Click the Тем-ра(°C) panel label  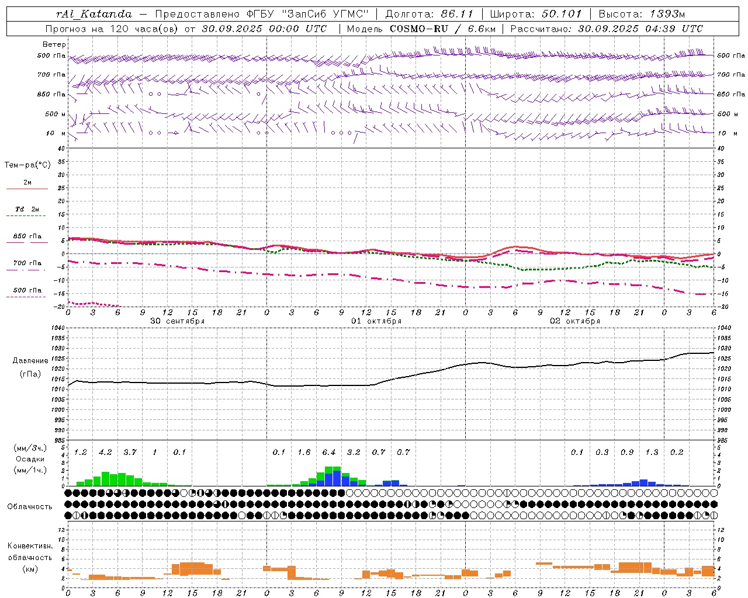27,165
